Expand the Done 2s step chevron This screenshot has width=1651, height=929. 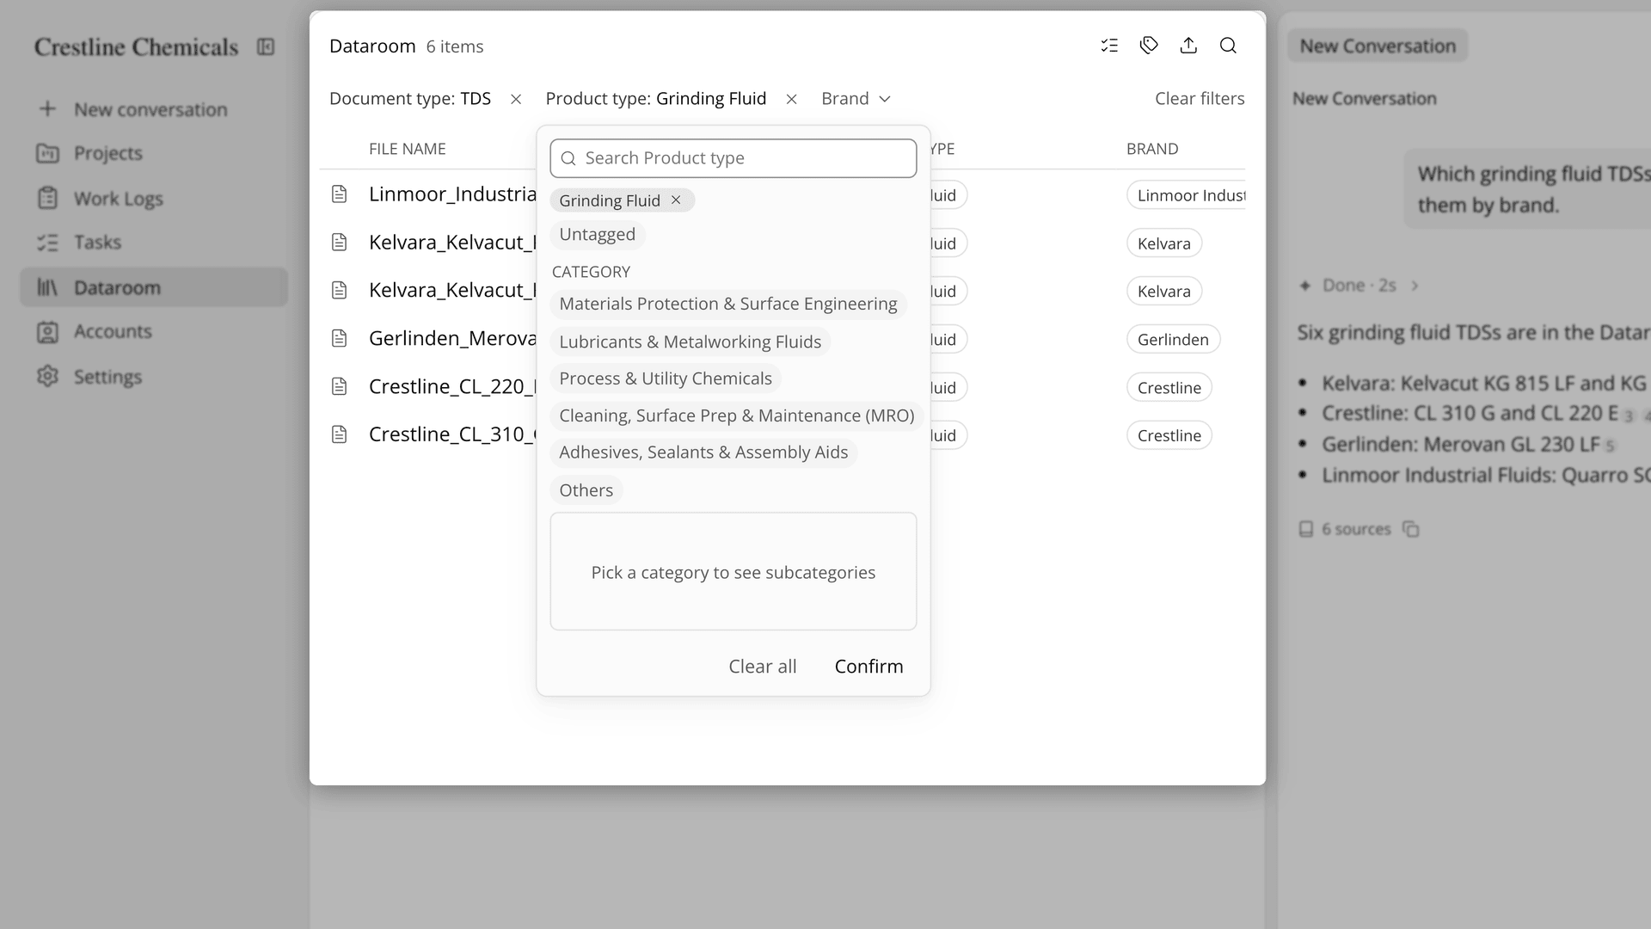pyautogui.click(x=1415, y=286)
